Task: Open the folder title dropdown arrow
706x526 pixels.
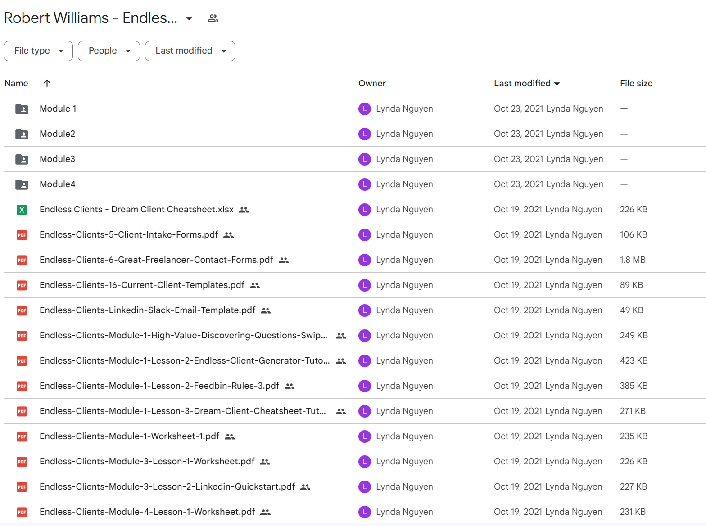Action: [x=189, y=18]
